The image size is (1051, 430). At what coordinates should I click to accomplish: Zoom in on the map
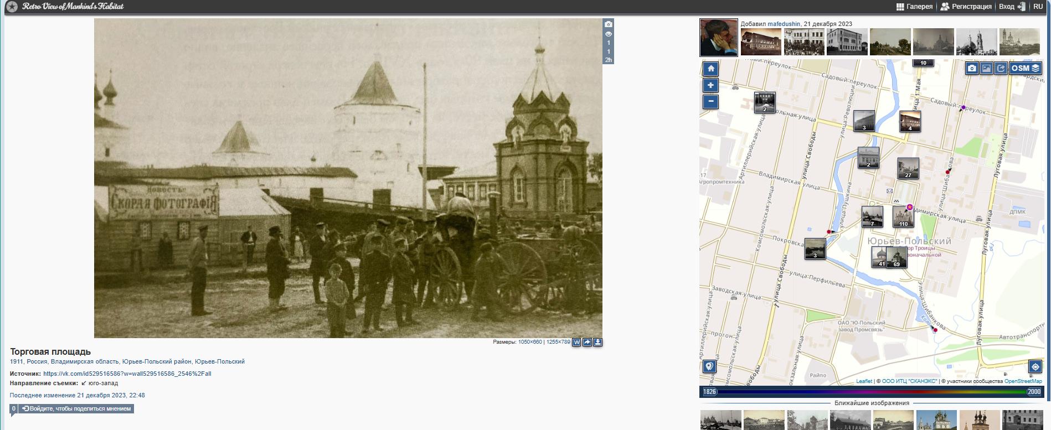(x=710, y=85)
